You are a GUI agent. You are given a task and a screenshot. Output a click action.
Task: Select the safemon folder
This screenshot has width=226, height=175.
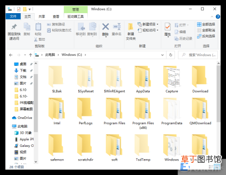(x=57, y=148)
